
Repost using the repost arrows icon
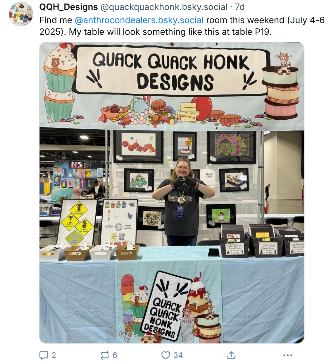point(104,355)
